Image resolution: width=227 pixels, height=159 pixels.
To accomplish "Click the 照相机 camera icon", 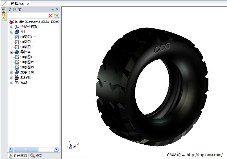I will [x=17, y=77].
